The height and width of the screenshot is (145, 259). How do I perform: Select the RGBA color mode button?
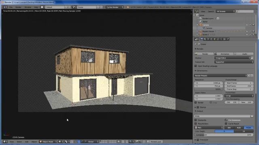248,128
